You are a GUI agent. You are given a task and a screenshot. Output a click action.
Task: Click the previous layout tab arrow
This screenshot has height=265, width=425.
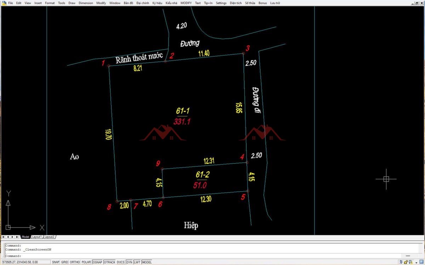pos(8,237)
